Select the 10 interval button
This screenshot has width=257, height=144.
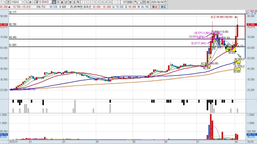(94, 2)
